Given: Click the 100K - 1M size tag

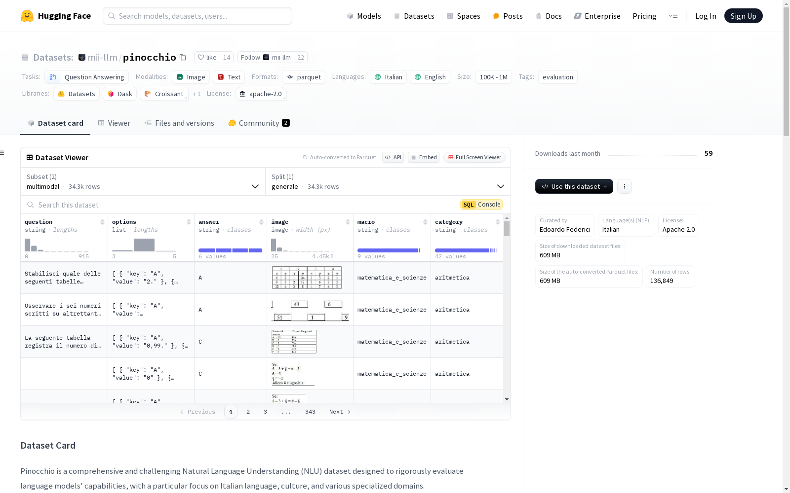Looking at the screenshot, I should pos(494,77).
